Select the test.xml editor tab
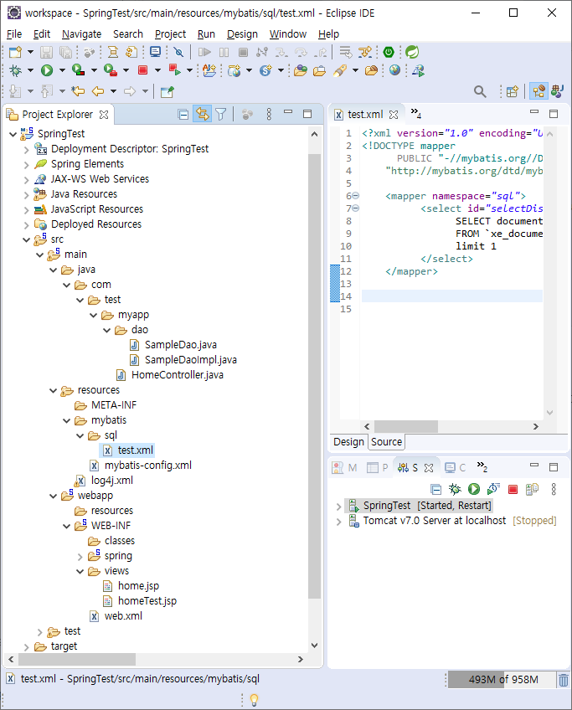This screenshot has height=710, width=572. tap(365, 115)
